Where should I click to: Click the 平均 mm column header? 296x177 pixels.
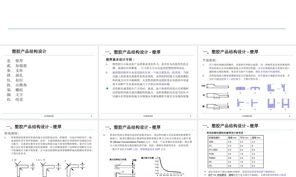pyautogui.click(x=244, y=138)
